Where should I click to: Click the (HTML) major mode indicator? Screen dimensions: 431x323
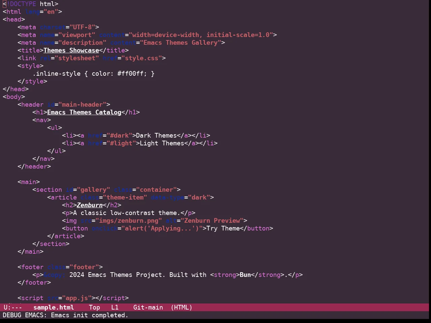[181, 308]
